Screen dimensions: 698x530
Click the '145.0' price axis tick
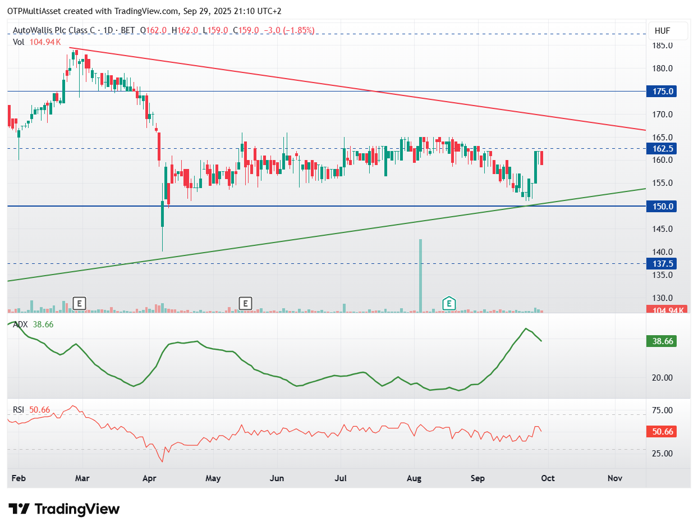coord(663,229)
